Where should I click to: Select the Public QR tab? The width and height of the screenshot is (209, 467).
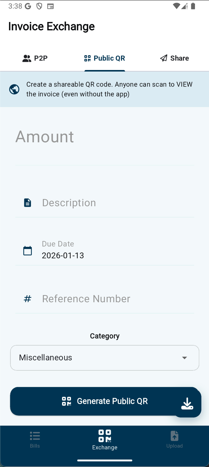pyautogui.click(x=105, y=58)
